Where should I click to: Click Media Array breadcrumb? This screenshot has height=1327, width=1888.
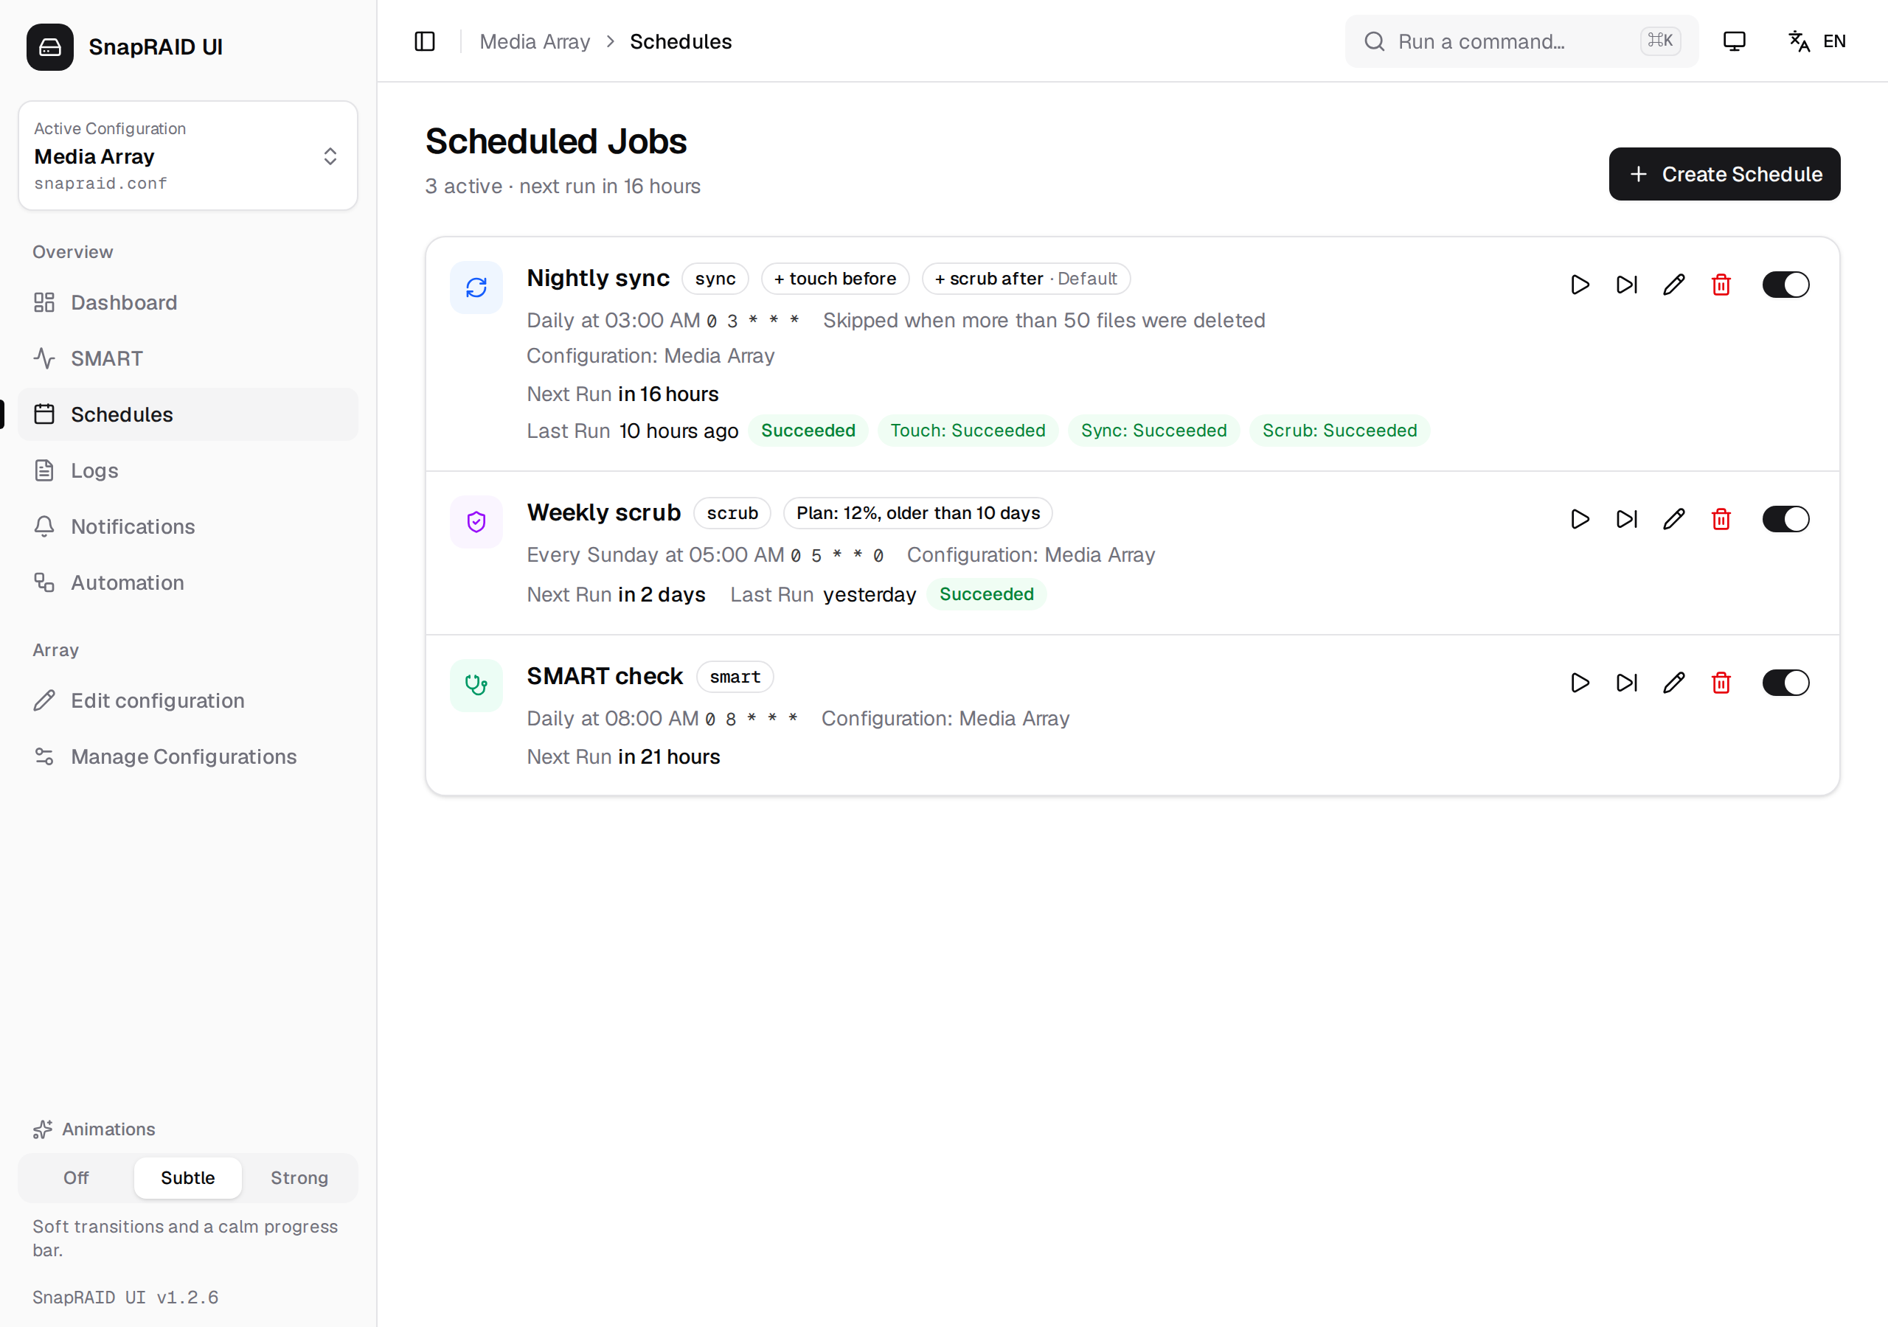535,41
